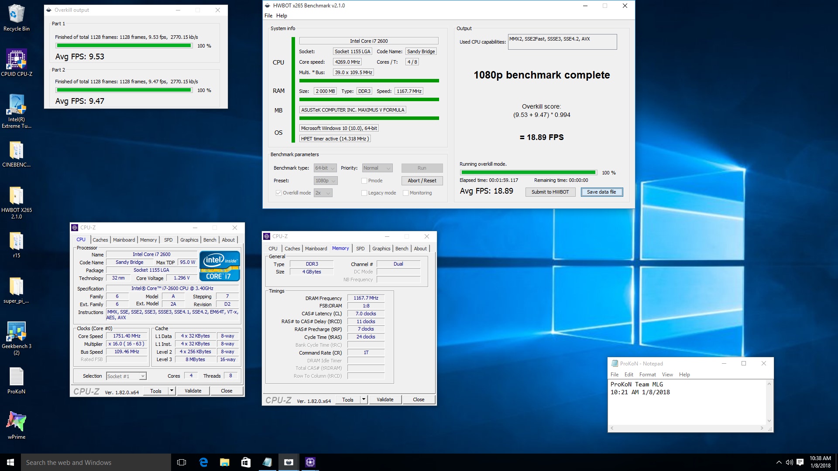838x471 pixels.
Task: Select ProKoN text file icon
Action: (x=16, y=381)
